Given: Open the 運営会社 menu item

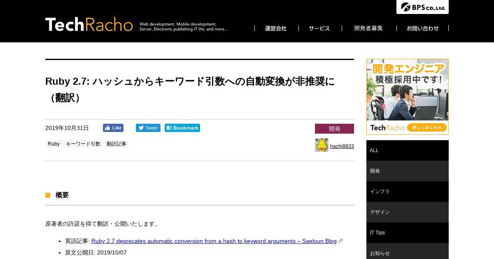Looking at the screenshot, I should 276,28.
